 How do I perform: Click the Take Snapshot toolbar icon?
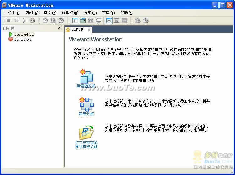click(46, 21)
